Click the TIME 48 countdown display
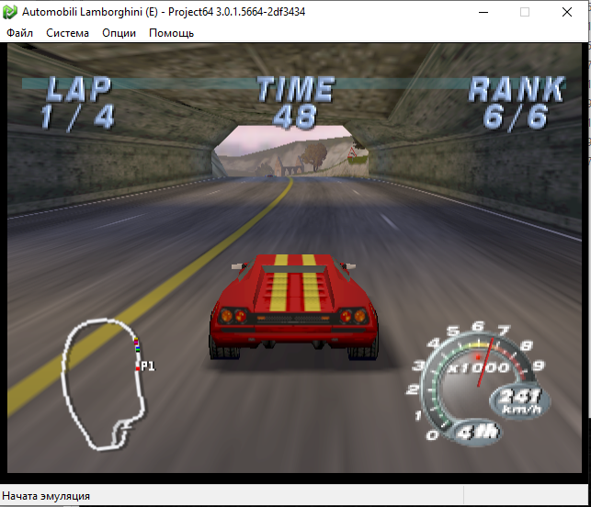 (295, 103)
